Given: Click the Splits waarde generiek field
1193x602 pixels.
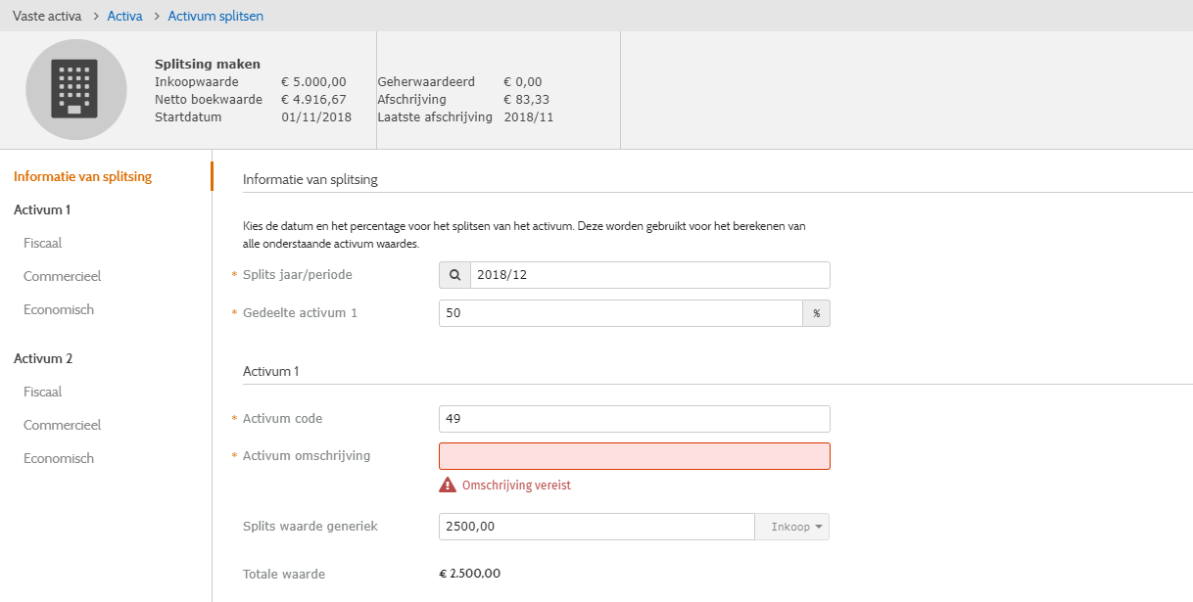Looking at the screenshot, I should (x=596, y=527).
